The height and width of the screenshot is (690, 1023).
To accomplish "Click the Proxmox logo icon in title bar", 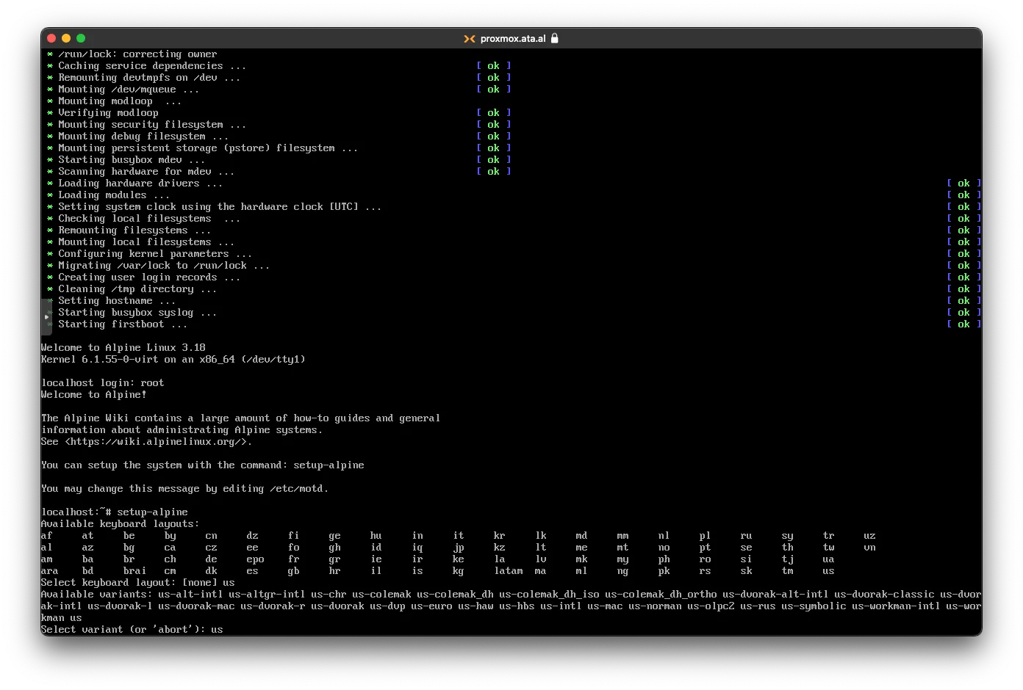I will [469, 39].
